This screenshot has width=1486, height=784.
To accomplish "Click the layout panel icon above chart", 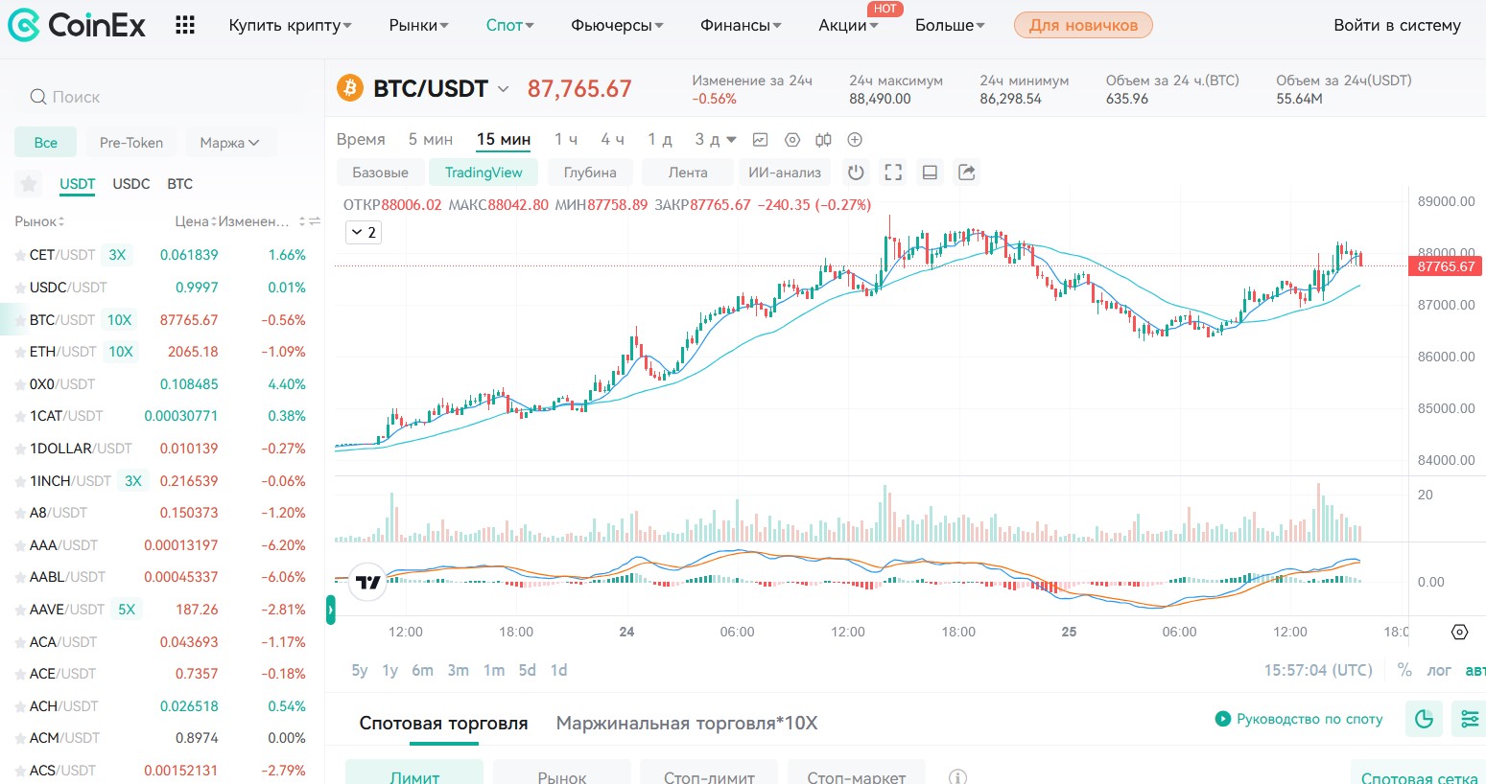I will pos(930,173).
